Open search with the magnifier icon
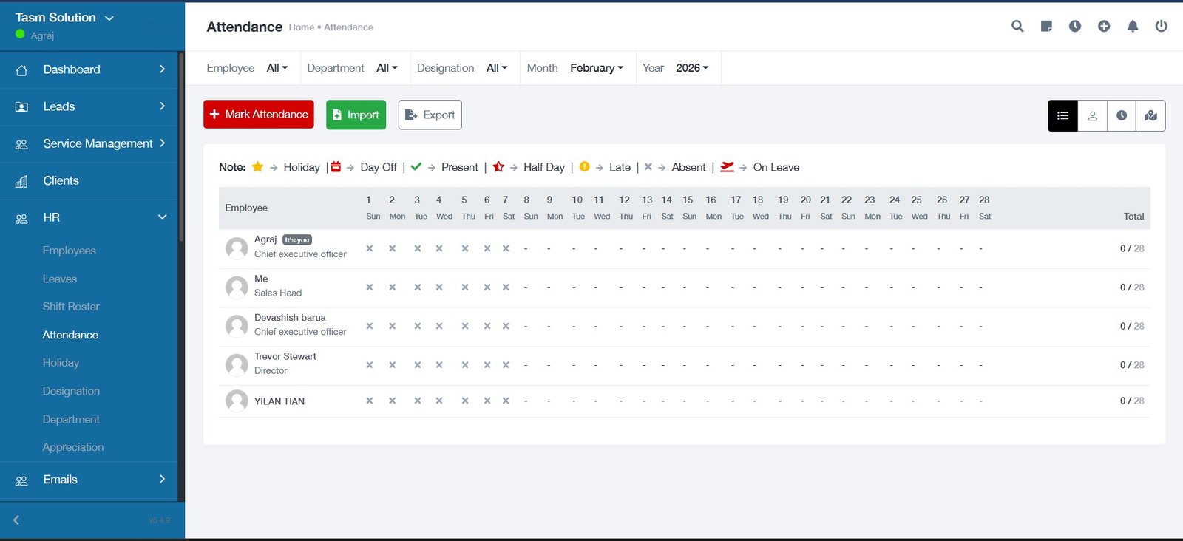The width and height of the screenshot is (1183, 541). (x=1017, y=27)
